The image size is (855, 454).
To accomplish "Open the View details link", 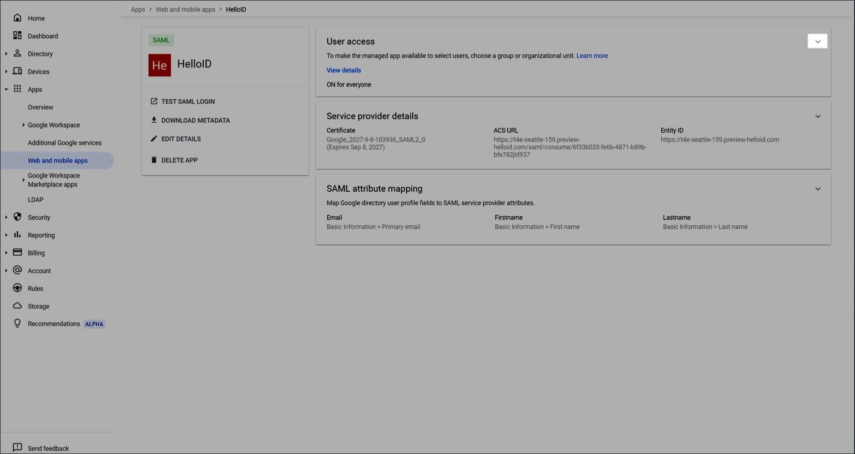I will click(x=344, y=70).
